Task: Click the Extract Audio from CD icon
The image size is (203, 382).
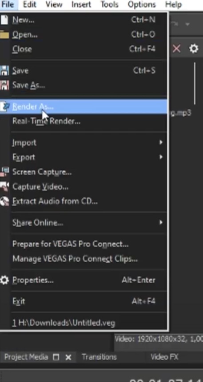Action: point(4,201)
